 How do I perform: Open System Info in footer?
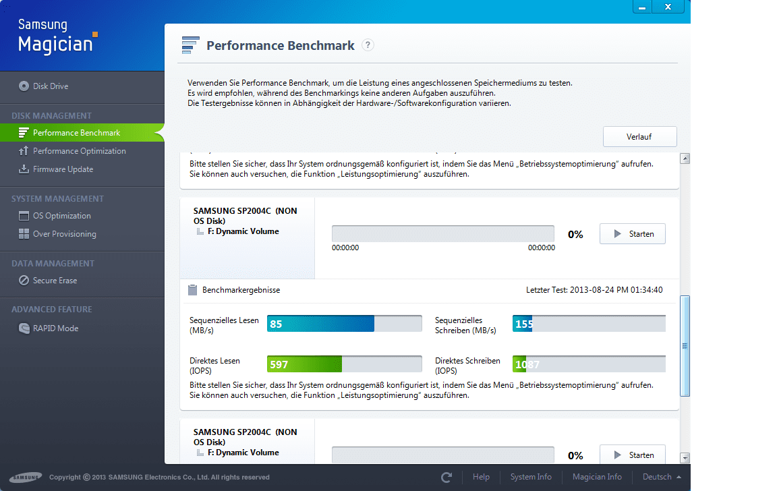[x=531, y=477]
